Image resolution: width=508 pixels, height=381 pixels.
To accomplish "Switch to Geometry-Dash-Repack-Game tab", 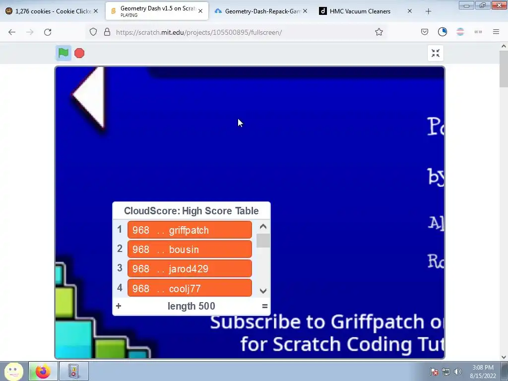I will click(262, 11).
